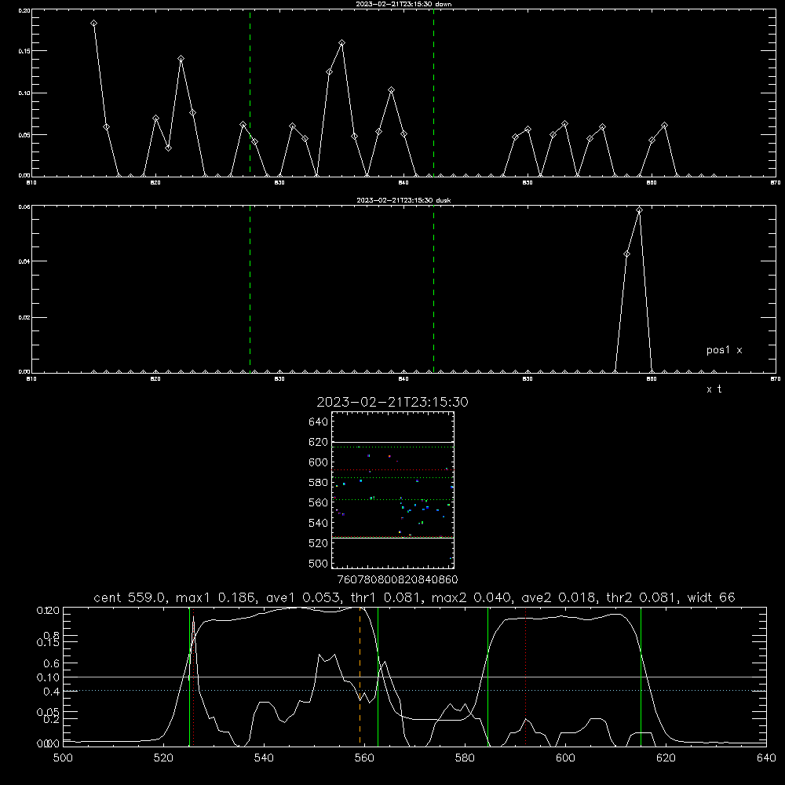
Task: Click the red dotted vertical line near 592 in bottom plot
Action: point(526,676)
